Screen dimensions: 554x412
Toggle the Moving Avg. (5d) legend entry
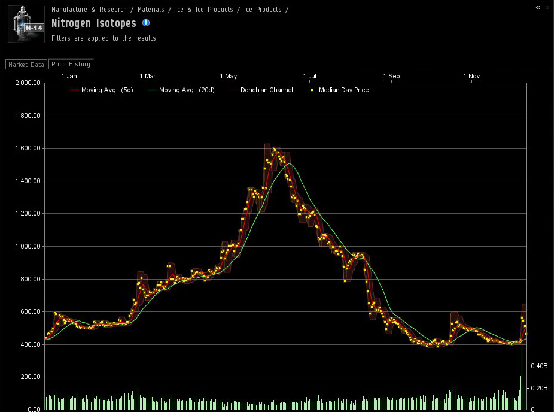[x=101, y=90]
